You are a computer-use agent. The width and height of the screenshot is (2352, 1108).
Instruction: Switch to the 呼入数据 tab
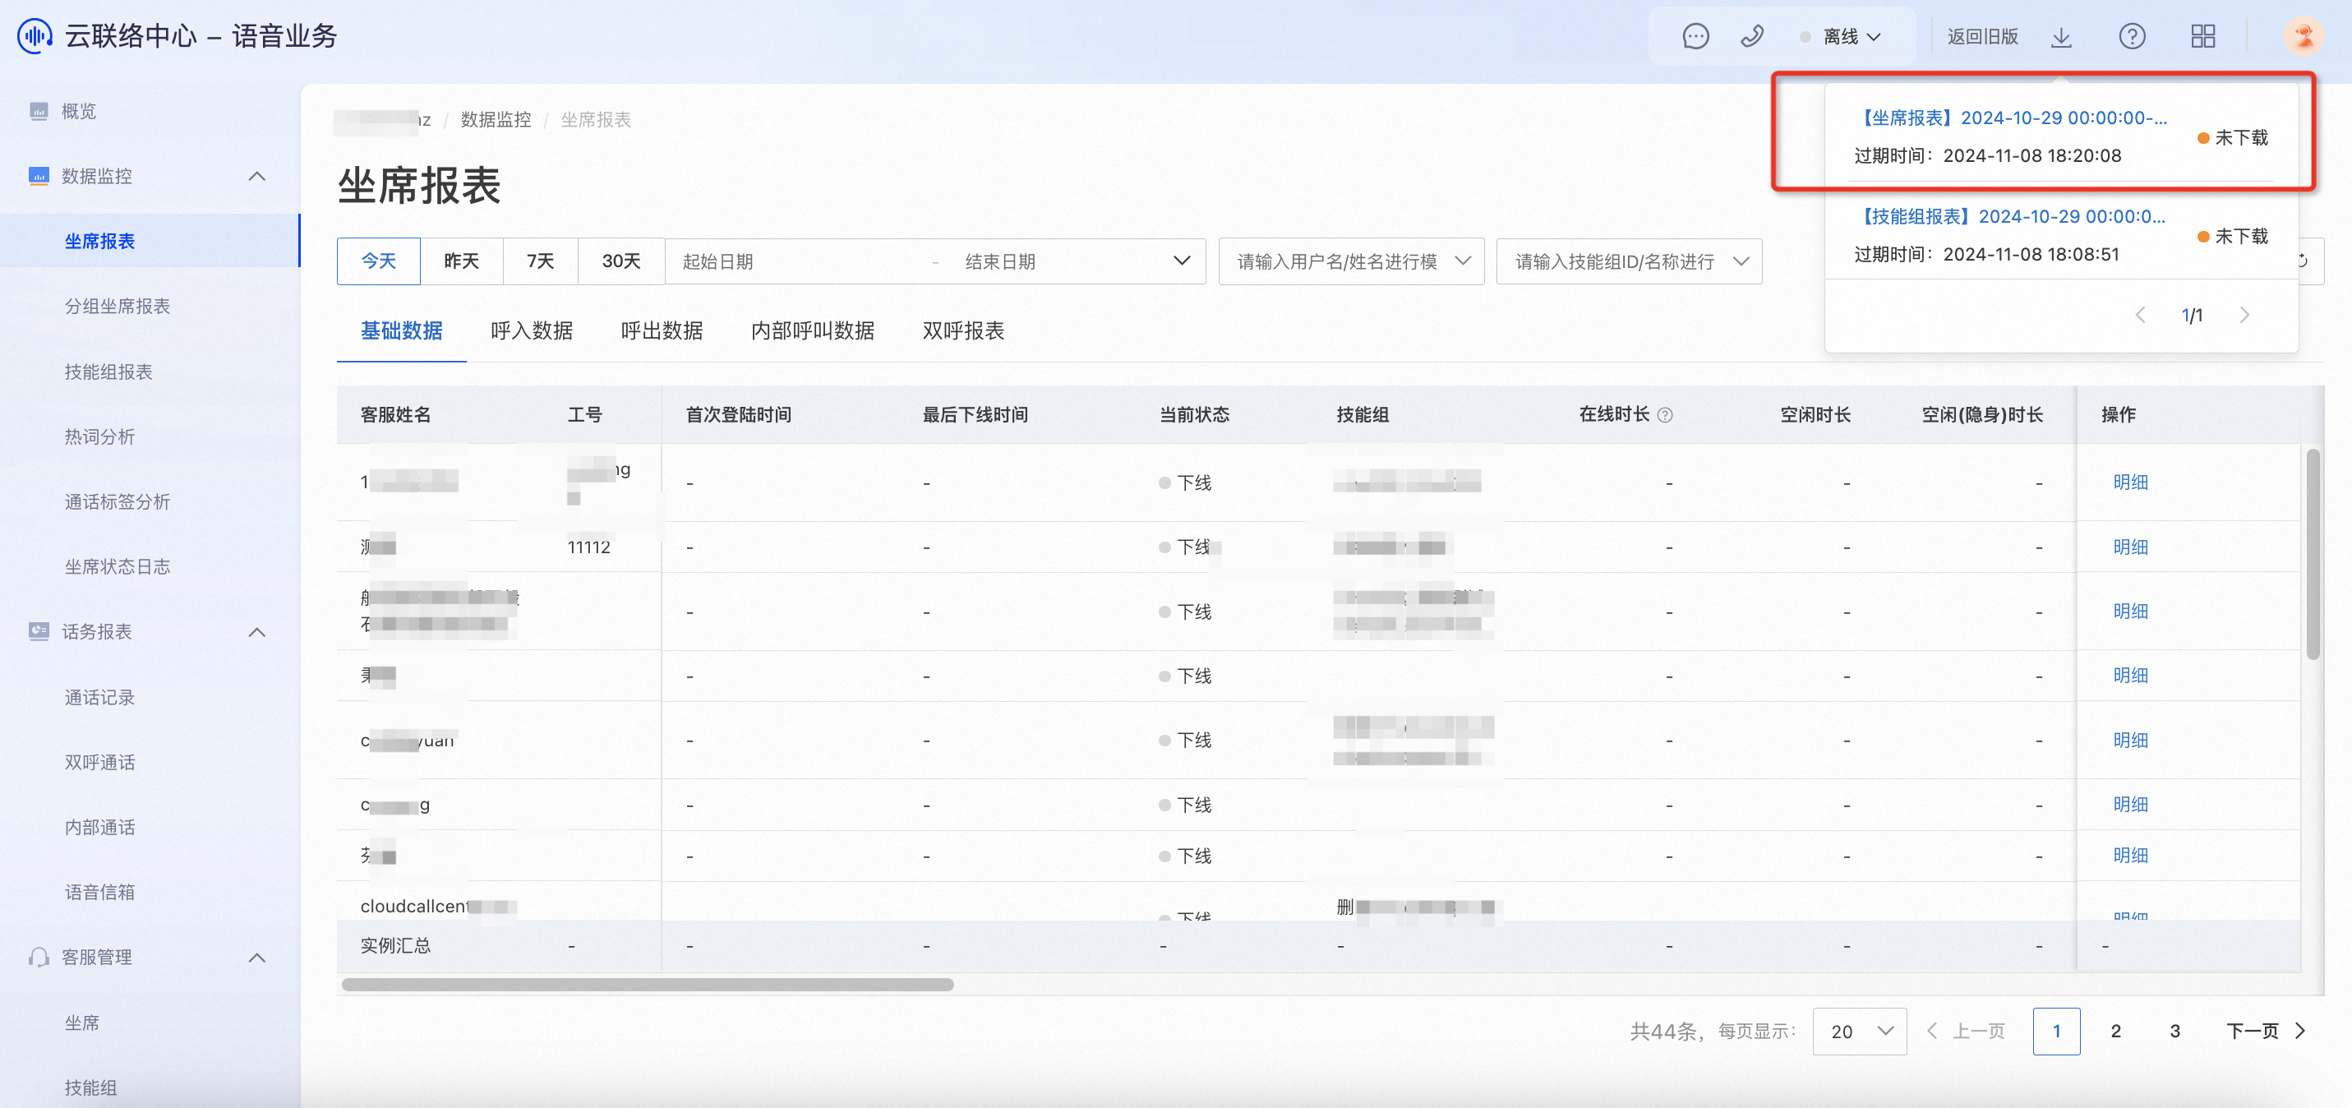tap(532, 330)
